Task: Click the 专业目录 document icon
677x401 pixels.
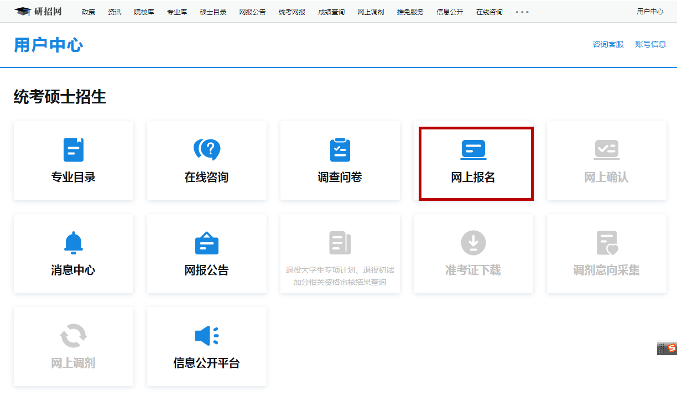Action: coord(74,150)
